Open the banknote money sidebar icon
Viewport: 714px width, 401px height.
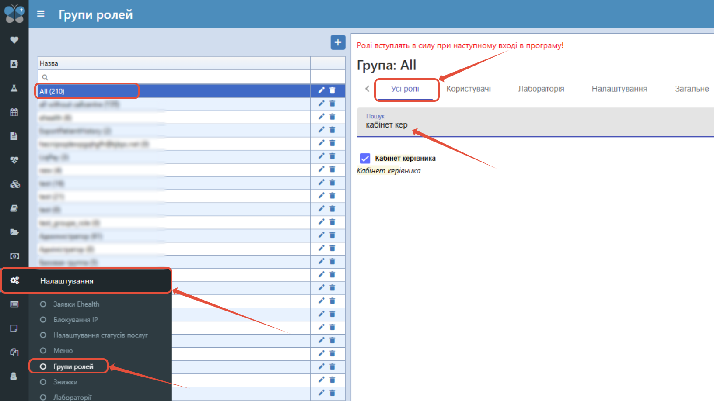(x=14, y=256)
